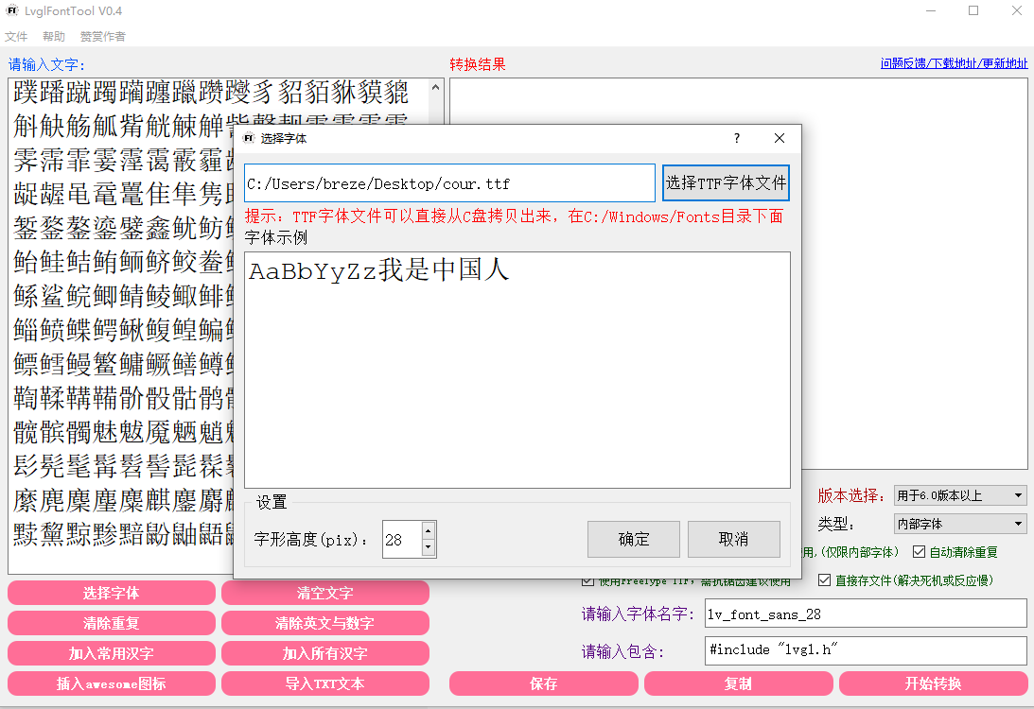Viewport: 1034px width, 709px height.
Task: Remove duplicate characters
Action: [111, 622]
